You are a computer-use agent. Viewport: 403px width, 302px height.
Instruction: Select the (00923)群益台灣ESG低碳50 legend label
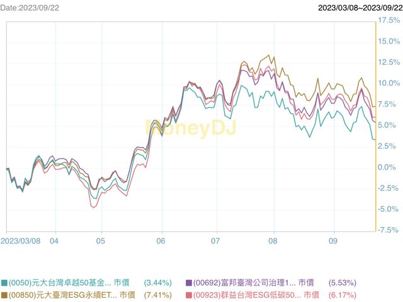247,294
